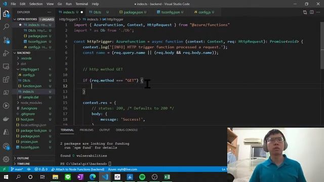Expand the .vscode folder
This screenshot has width=324, height=182.
click(26, 59)
